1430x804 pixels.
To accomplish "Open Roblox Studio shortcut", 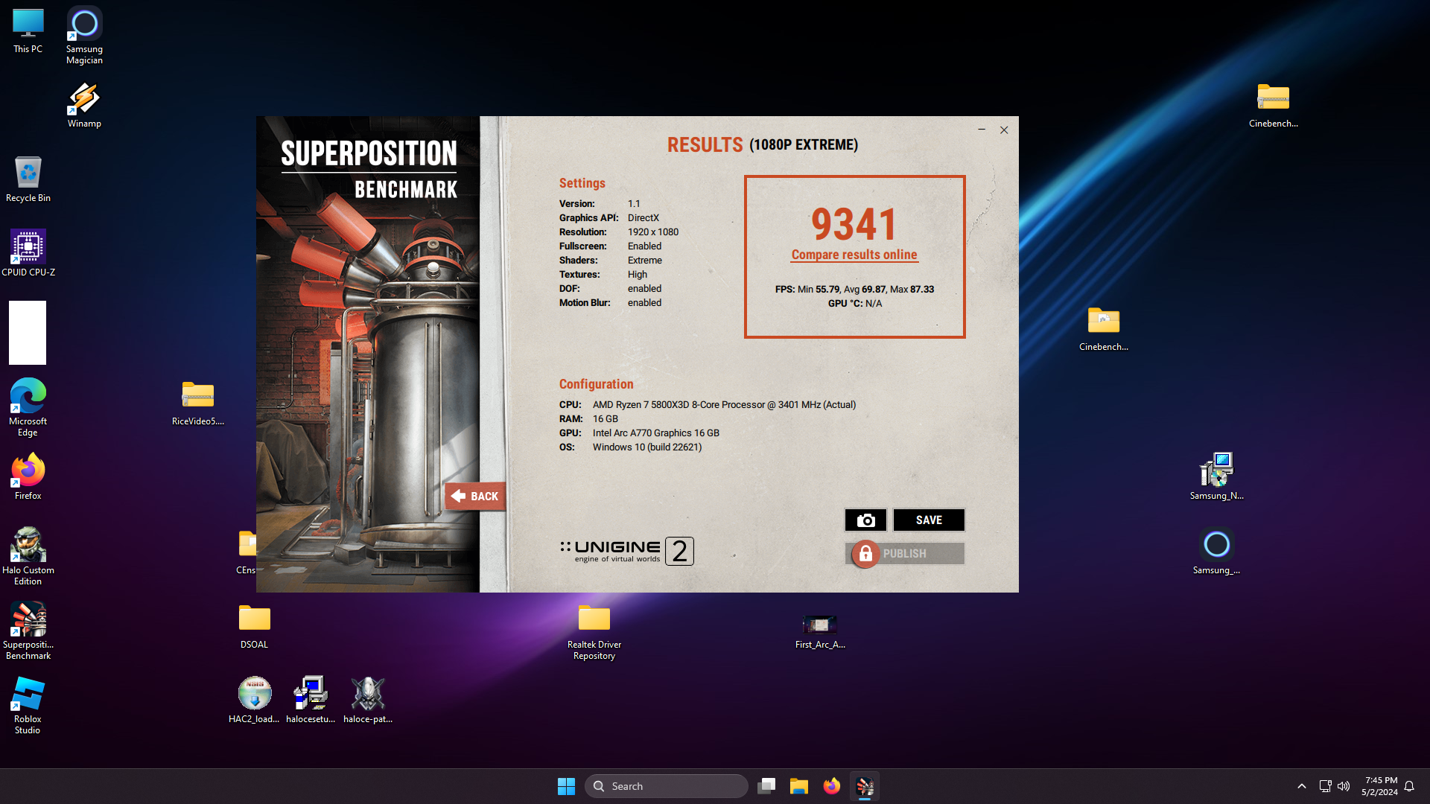I will (28, 705).
